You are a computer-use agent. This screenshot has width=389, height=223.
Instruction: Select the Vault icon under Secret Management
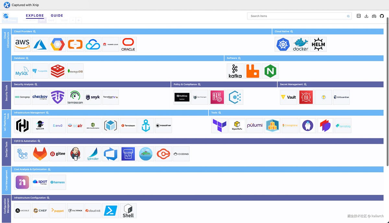click(288, 97)
